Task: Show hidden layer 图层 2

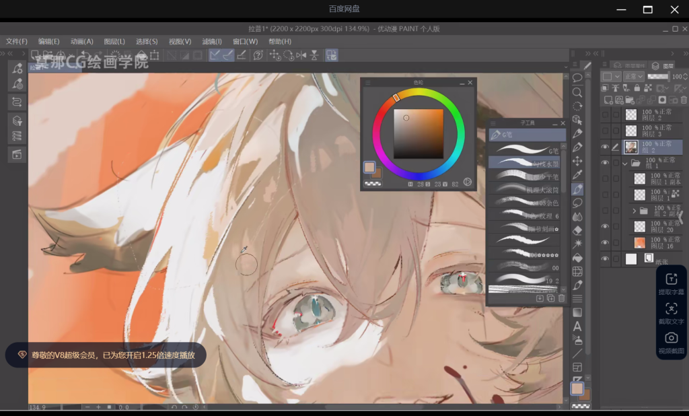Action: point(605,114)
